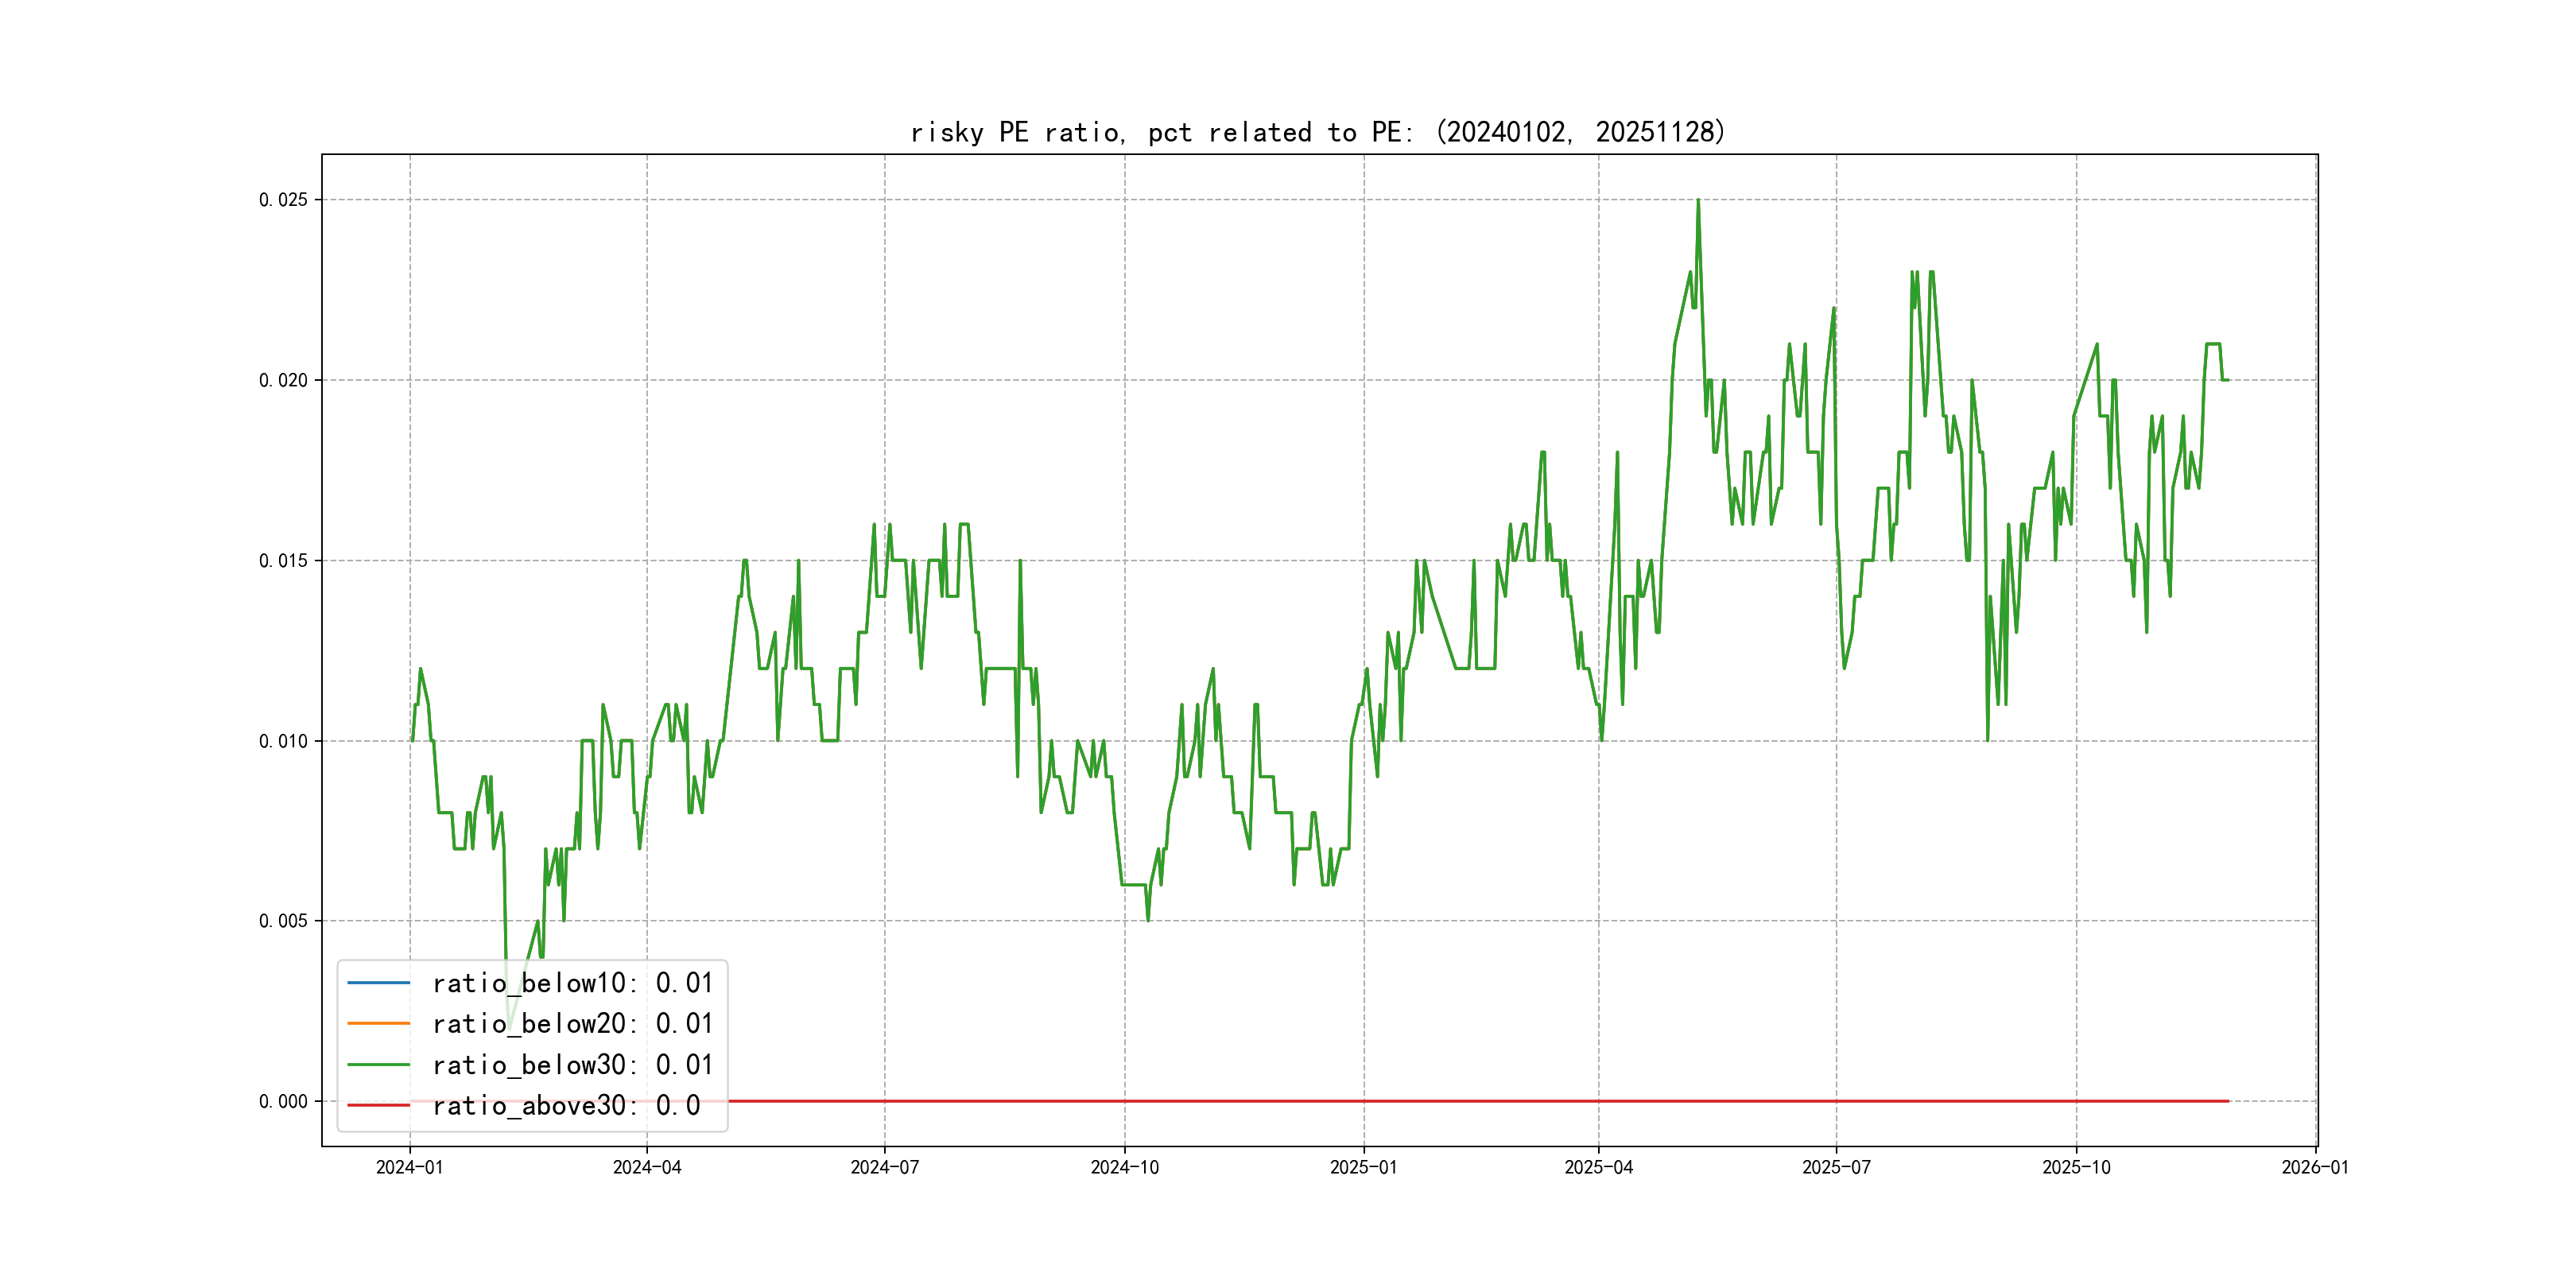The width and height of the screenshot is (2576, 1288).
Task: Click the 2026-01 x-axis tick label
Action: coord(2315,1168)
